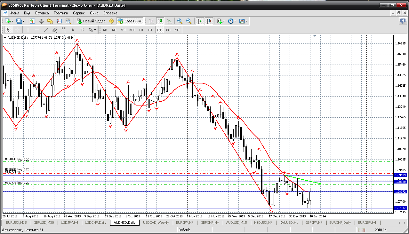Switch chart to candlestick mode
This screenshot has width=409, height=234.
[x=160, y=21]
